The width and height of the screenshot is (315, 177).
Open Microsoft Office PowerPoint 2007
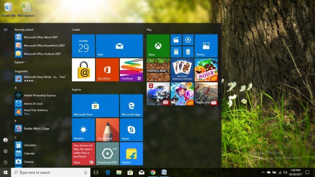(x=41, y=46)
